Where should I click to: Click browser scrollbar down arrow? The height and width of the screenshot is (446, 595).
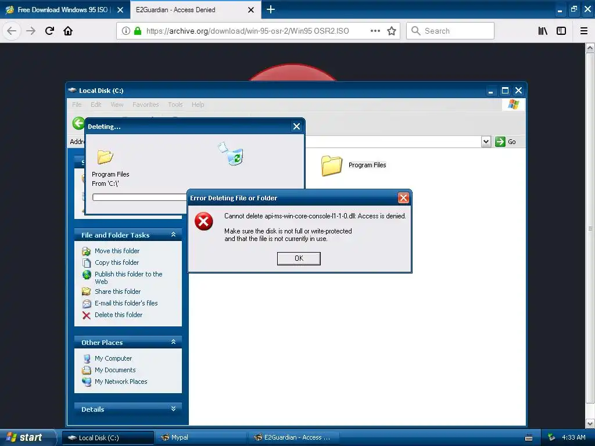[x=590, y=423]
